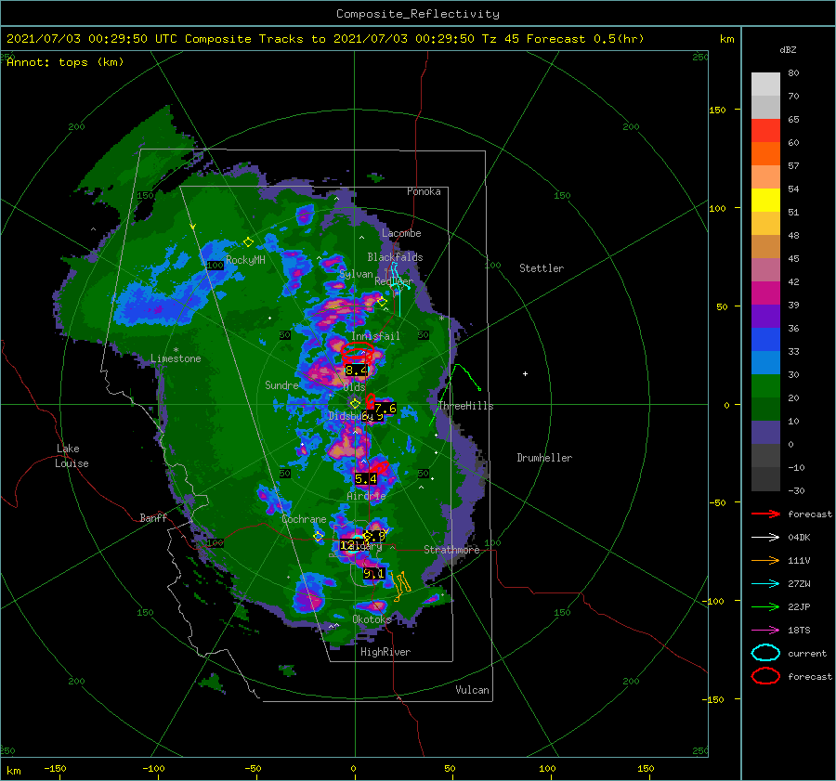Click the Stettler town label
The width and height of the screenshot is (836, 781).
pyautogui.click(x=542, y=268)
